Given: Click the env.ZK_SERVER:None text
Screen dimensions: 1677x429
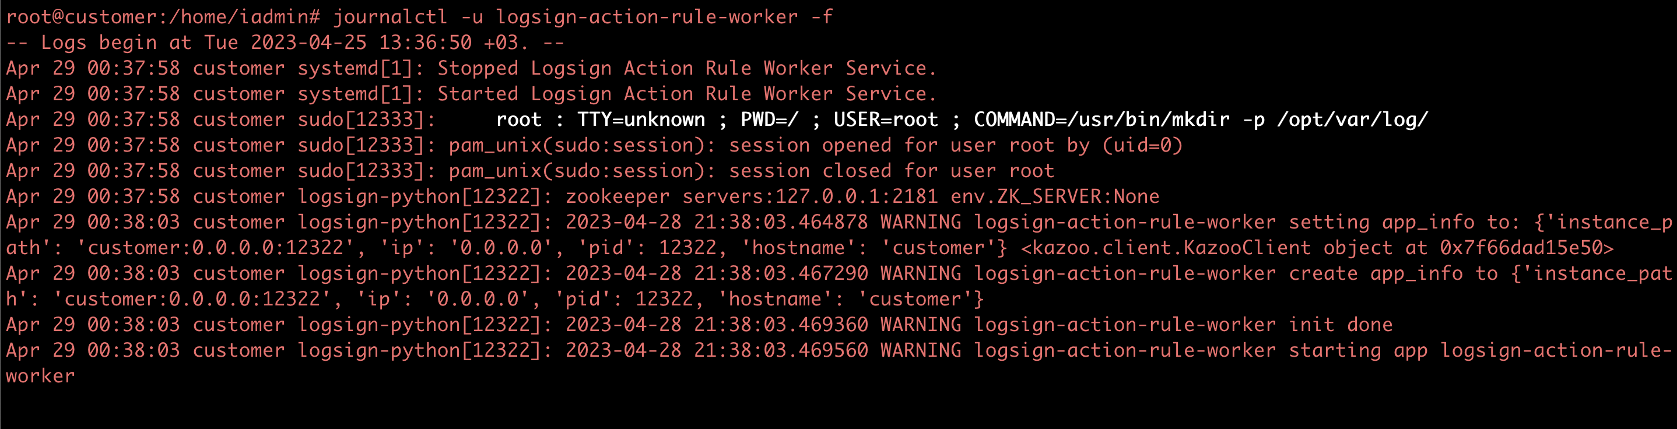Looking at the screenshot, I should point(1055,196).
